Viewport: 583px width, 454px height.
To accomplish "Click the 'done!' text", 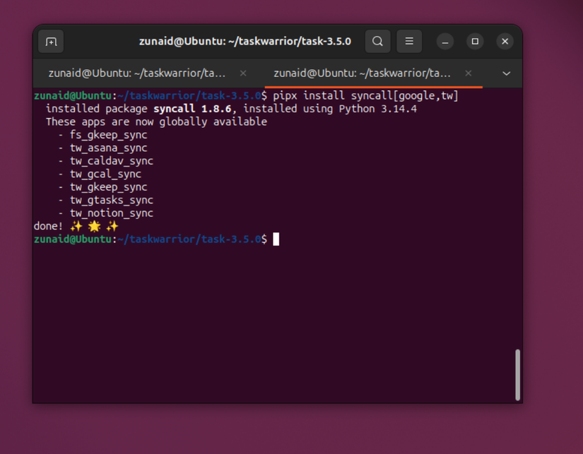I will click(x=48, y=226).
